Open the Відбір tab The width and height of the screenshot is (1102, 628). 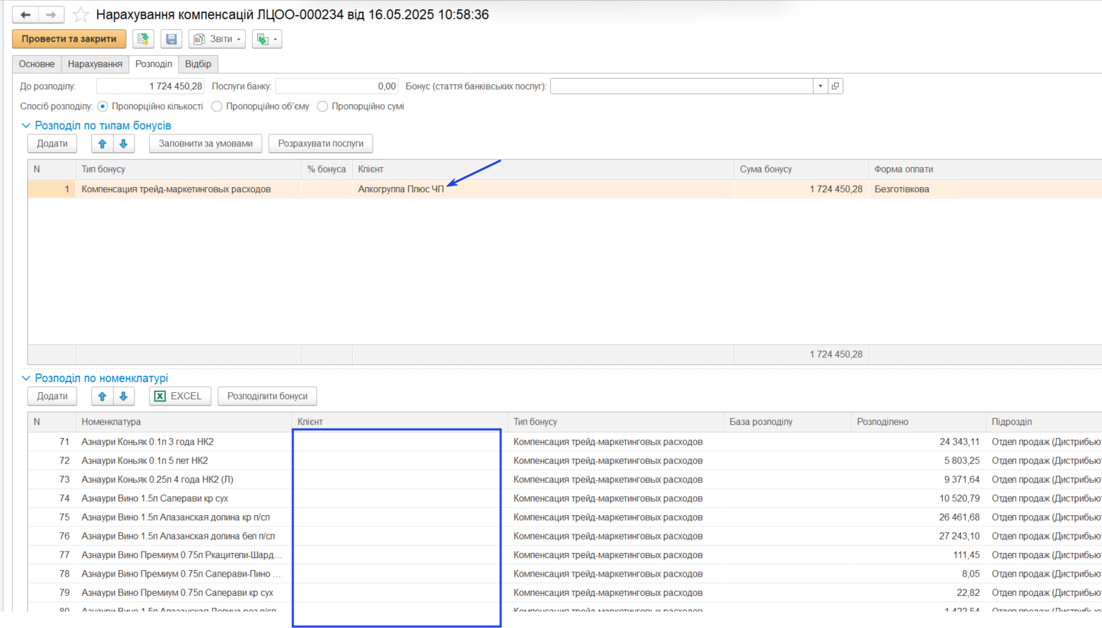[198, 64]
